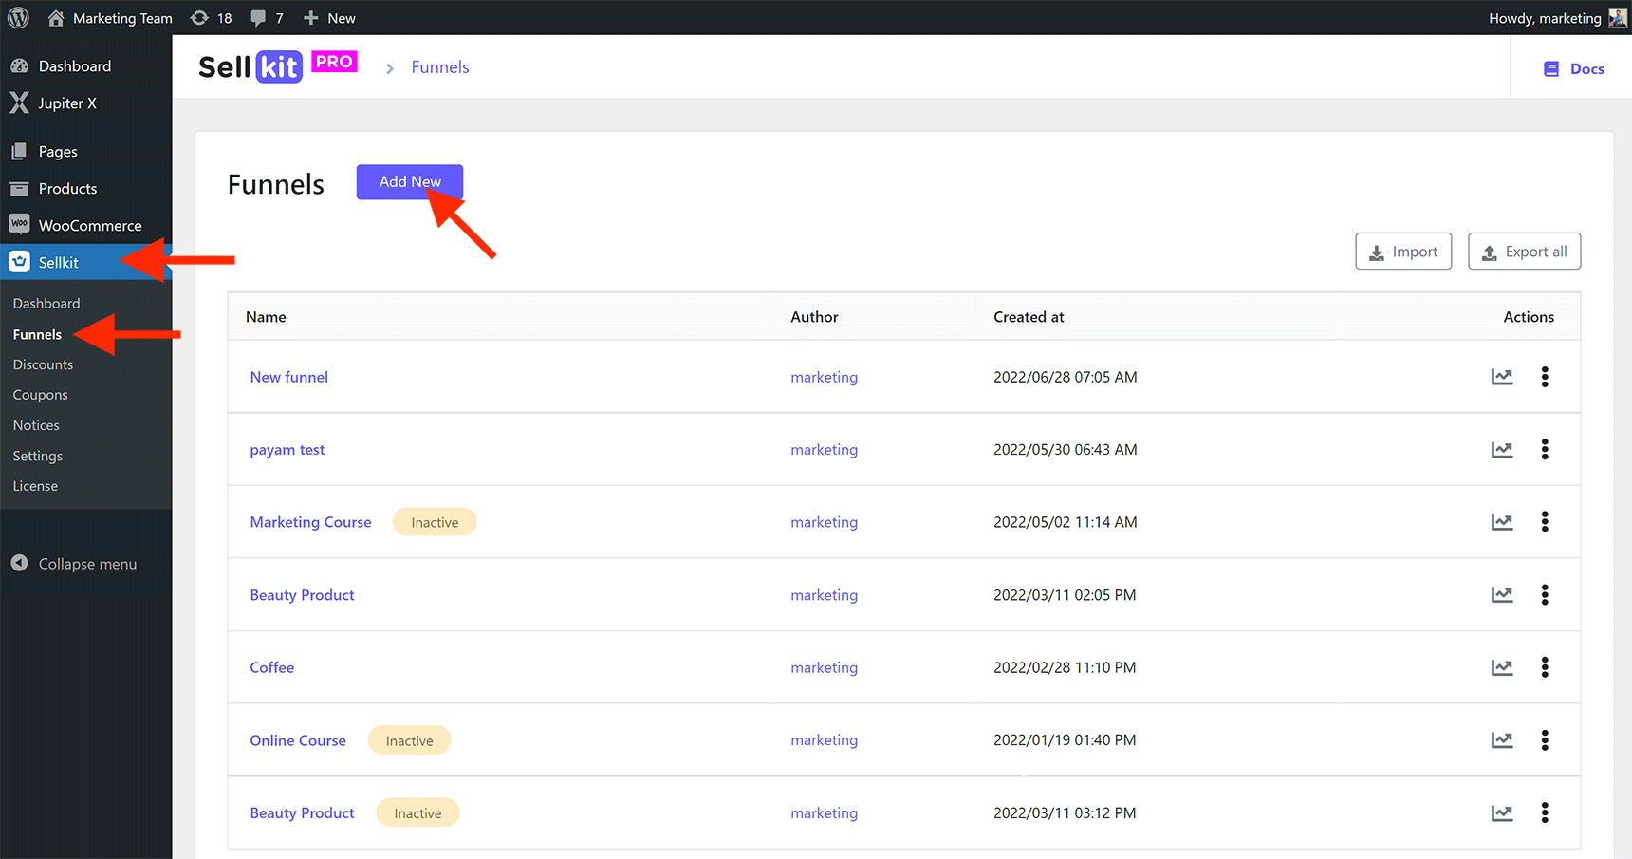View analytics for Marketing Course

click(1502, 522)
